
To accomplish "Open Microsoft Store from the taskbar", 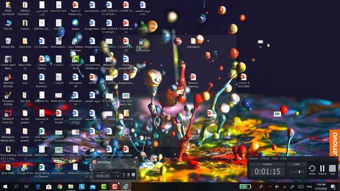I will [x=49, y=186].
